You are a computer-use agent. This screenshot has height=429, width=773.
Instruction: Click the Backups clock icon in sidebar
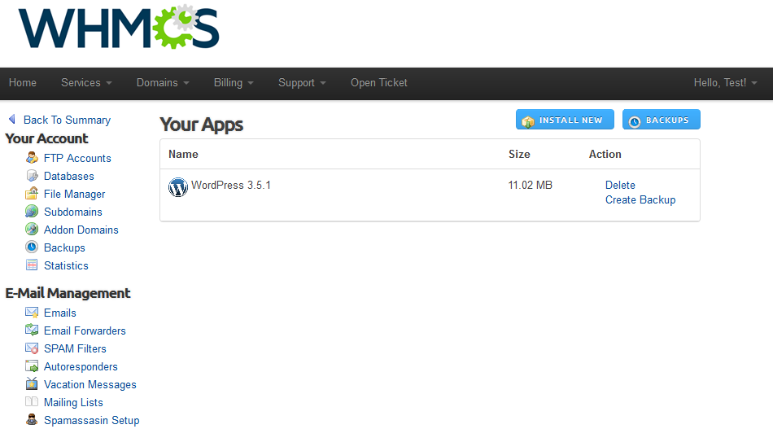click(32, 247)
